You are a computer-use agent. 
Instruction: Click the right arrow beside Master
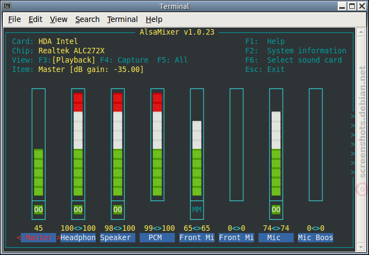point(58,237)
